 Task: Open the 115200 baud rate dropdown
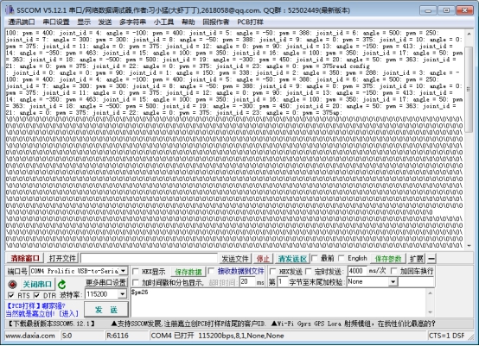[123, 294]
